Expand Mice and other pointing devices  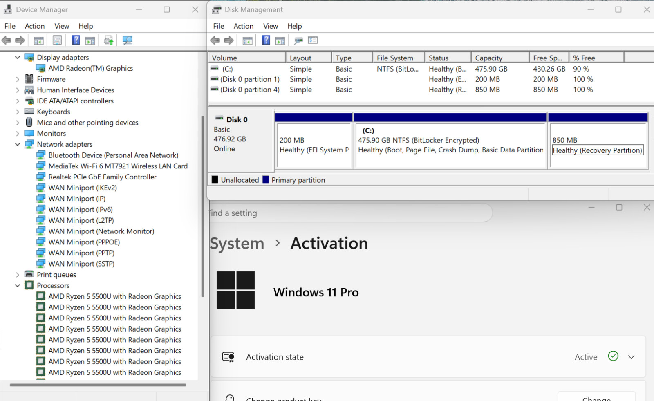18,123
